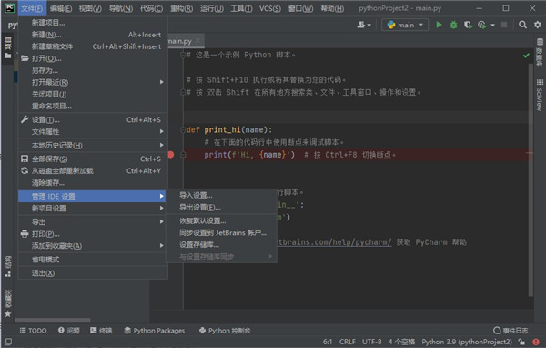Open the user account icon in toolbar
The height and width of the screenshot is (348, 546).
(364, 25)
